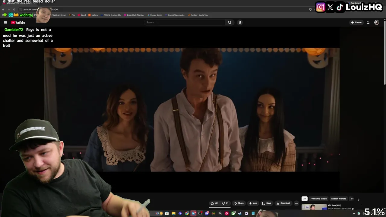Open Steam from the taskbar

pyautogui.click(x=240, y=213)
